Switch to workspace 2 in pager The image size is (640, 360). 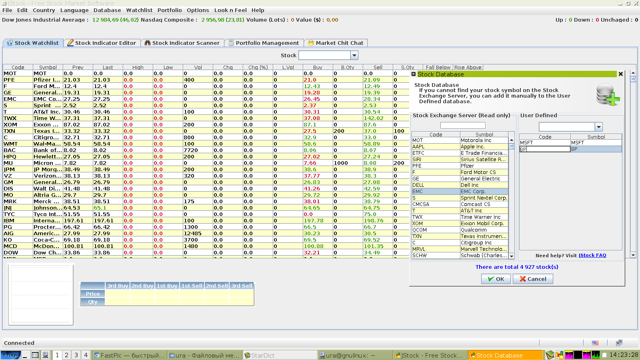66,355
